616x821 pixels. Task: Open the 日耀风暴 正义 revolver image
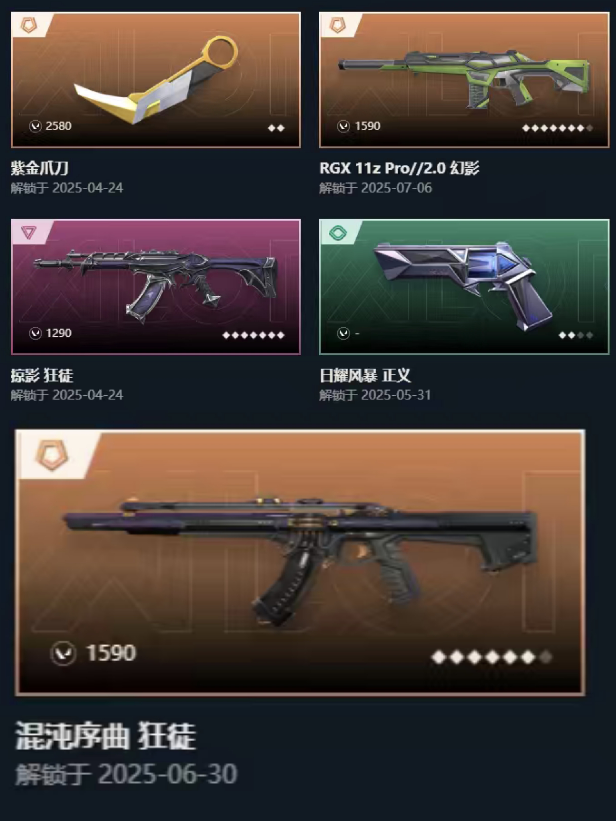coord(462,285)
